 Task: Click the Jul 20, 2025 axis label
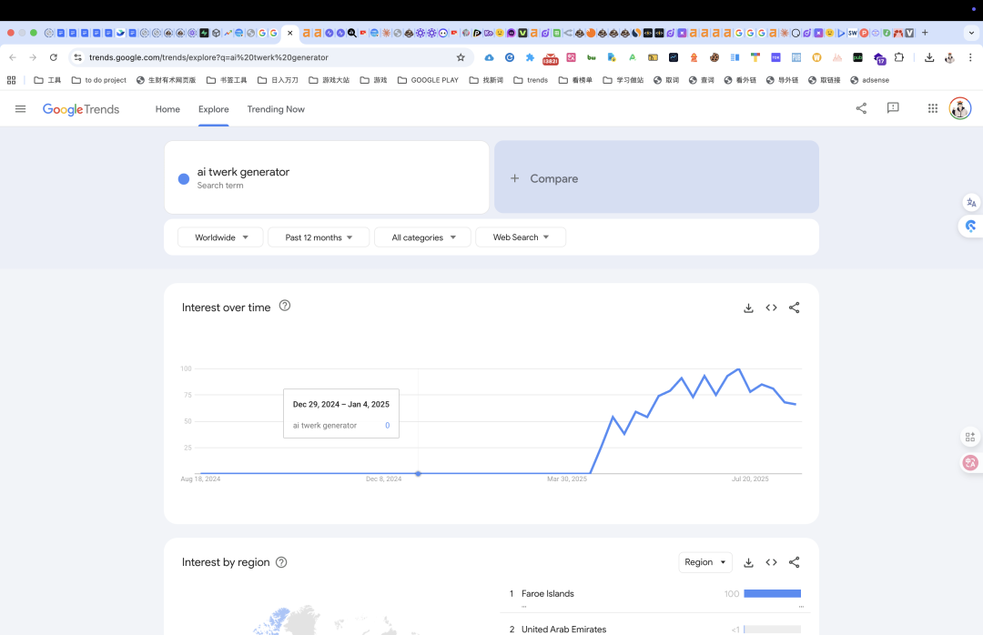pos(750,479)
